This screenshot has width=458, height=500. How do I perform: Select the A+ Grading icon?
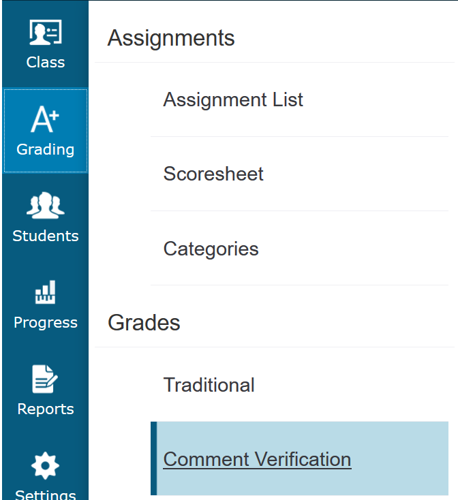point(45,120)
